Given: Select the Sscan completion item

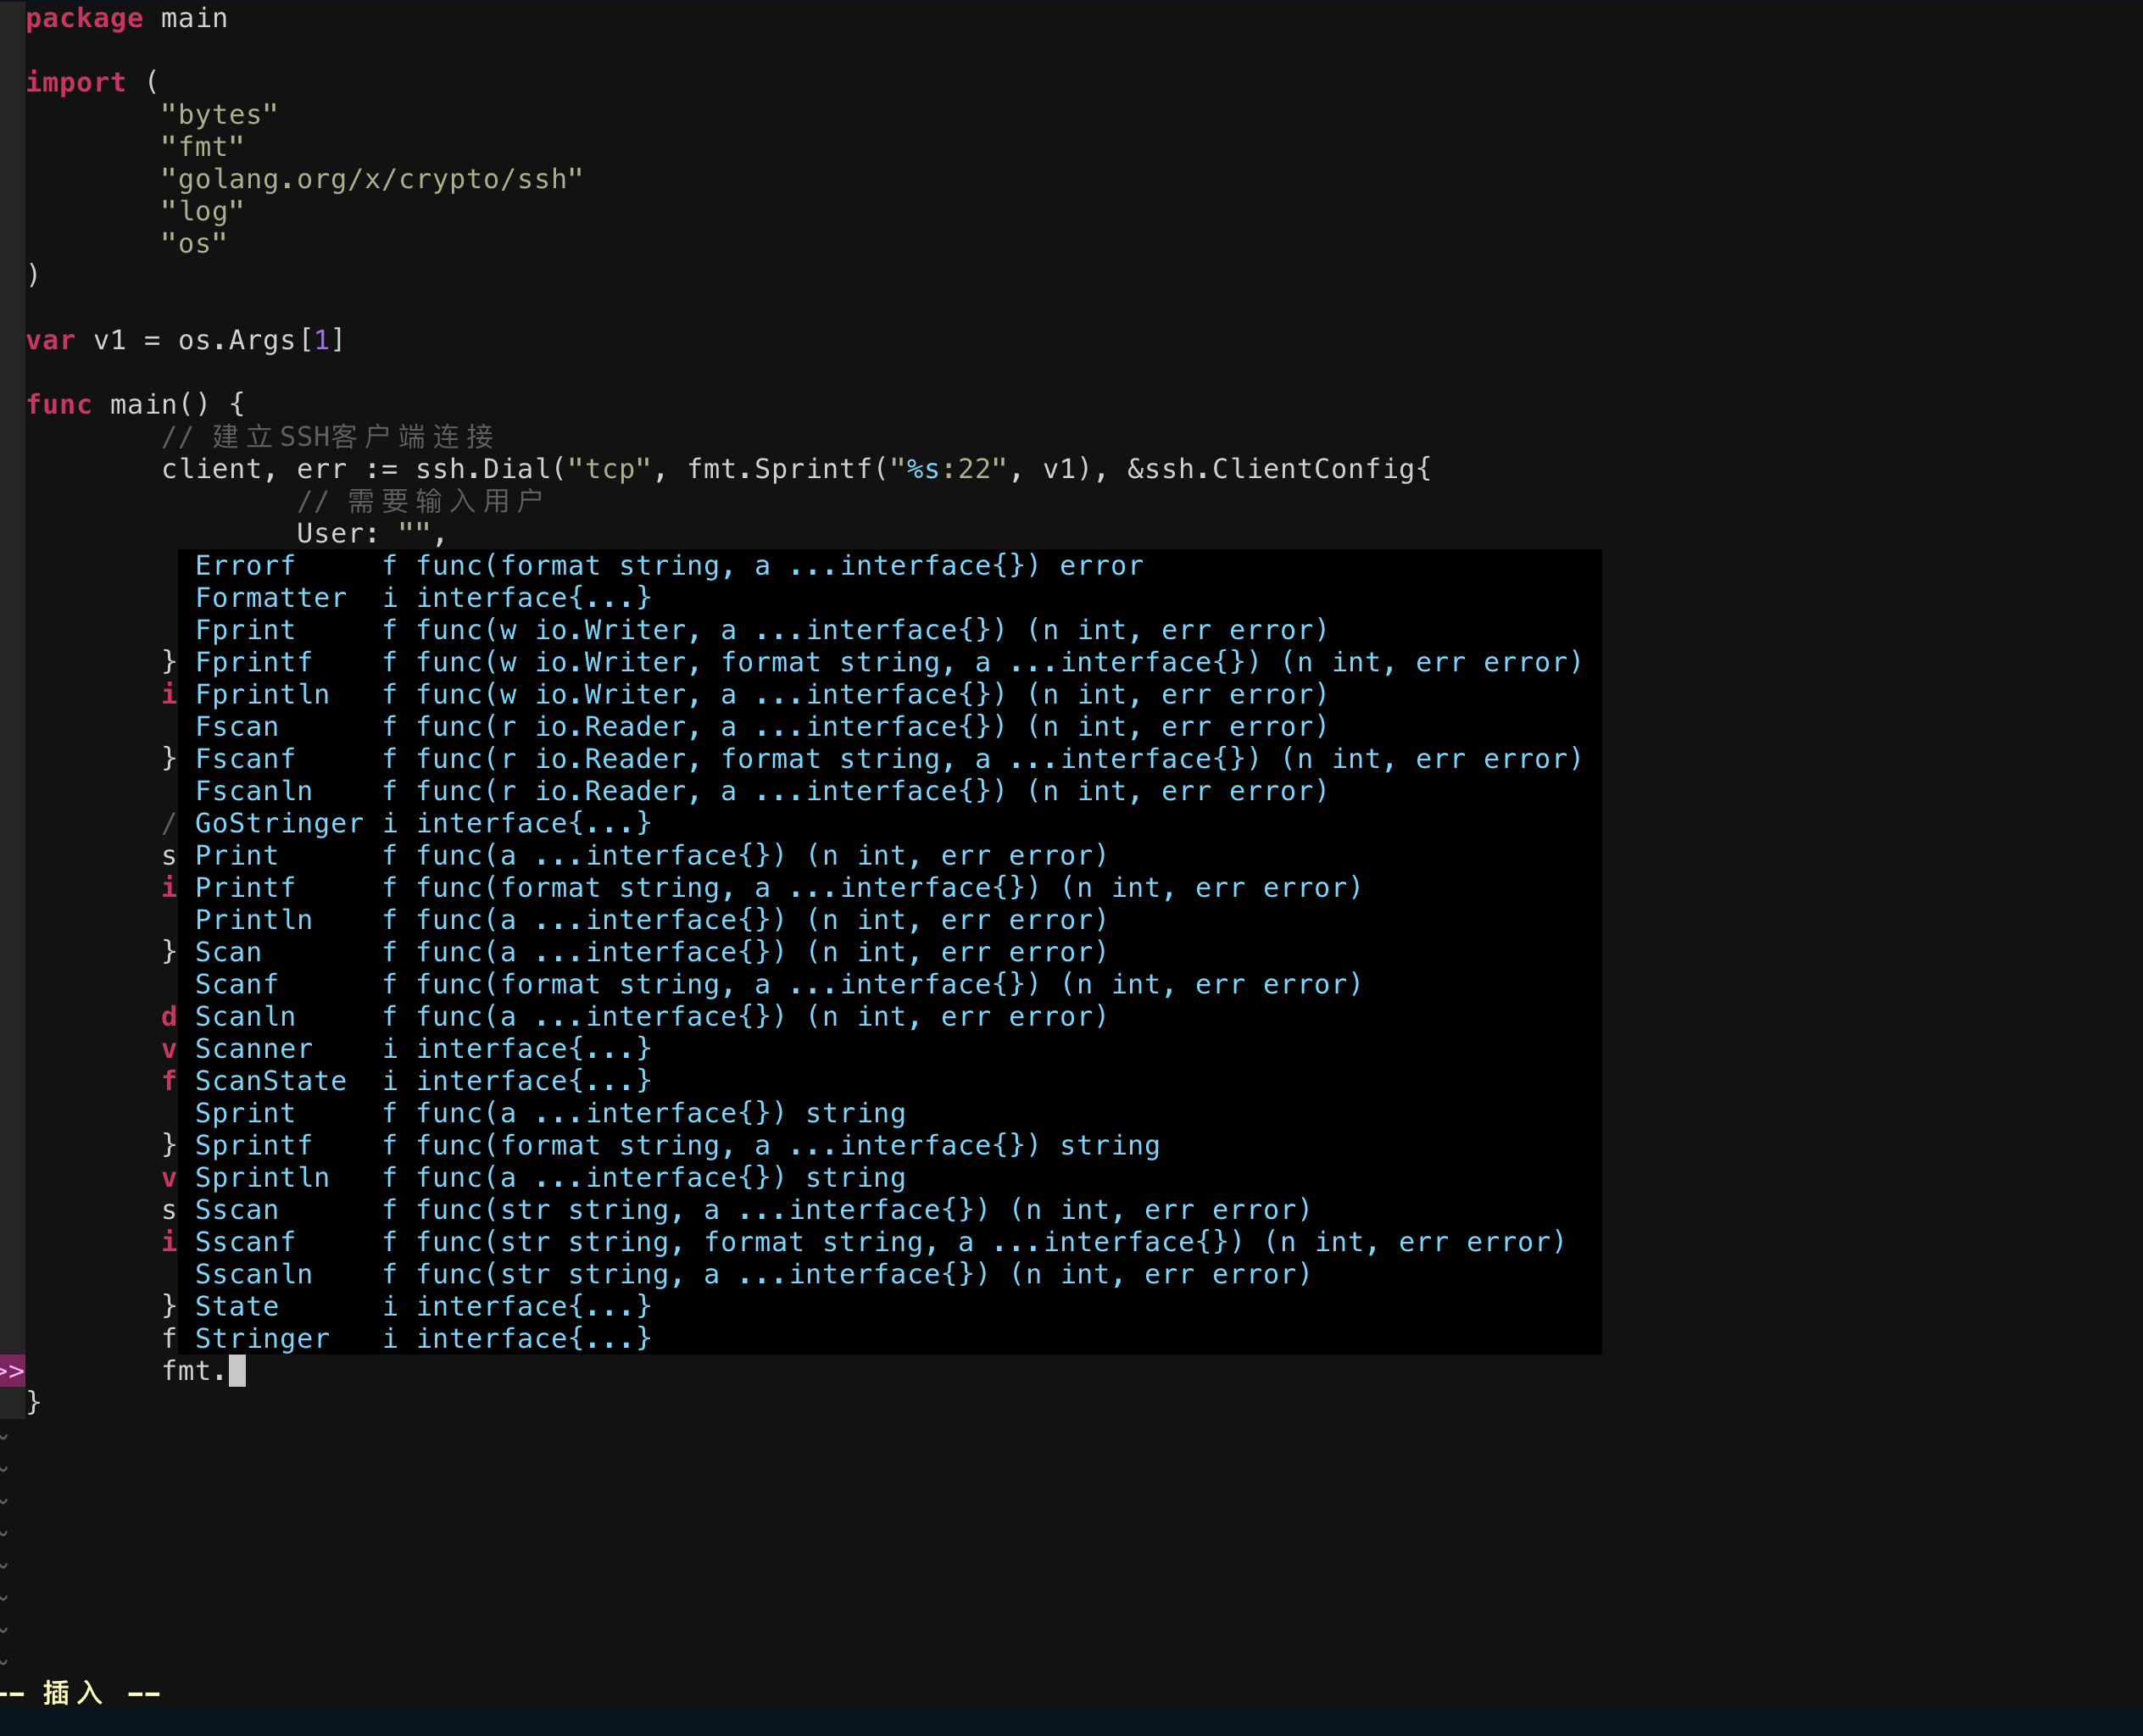Looking at the screenshot, I should click(x=890, y=1210).
